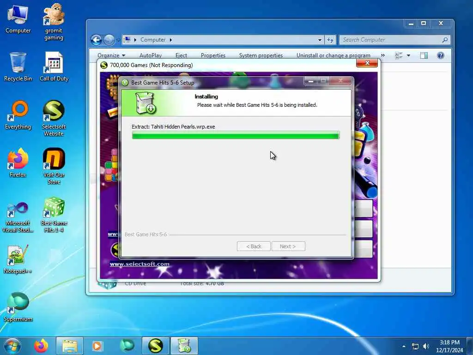This screenshot has width=473, height=355.
Task: Click Eject in Explorer toolbar
Action: 181,55
